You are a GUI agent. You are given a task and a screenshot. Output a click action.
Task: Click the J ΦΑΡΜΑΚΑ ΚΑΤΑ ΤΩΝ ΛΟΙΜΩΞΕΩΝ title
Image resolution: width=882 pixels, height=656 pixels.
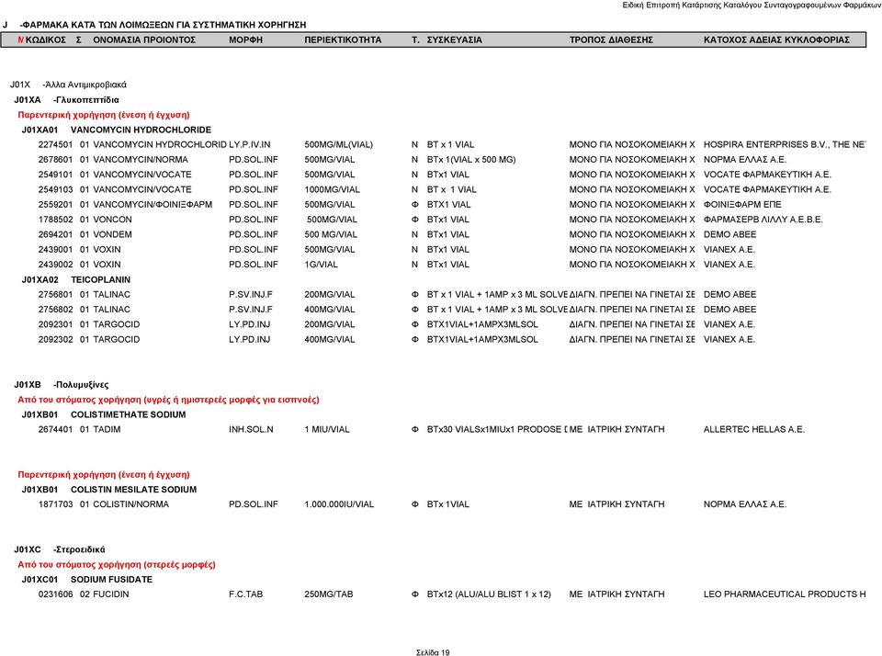tap(154, 25)
